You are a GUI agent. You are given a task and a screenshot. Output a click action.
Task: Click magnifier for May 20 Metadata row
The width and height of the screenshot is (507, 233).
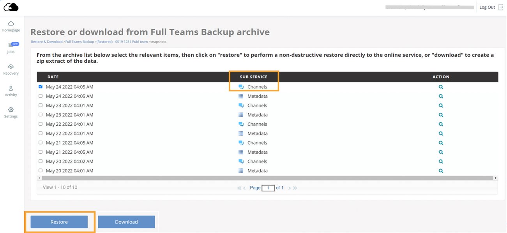pyautogui.click(x=441, y=171)
